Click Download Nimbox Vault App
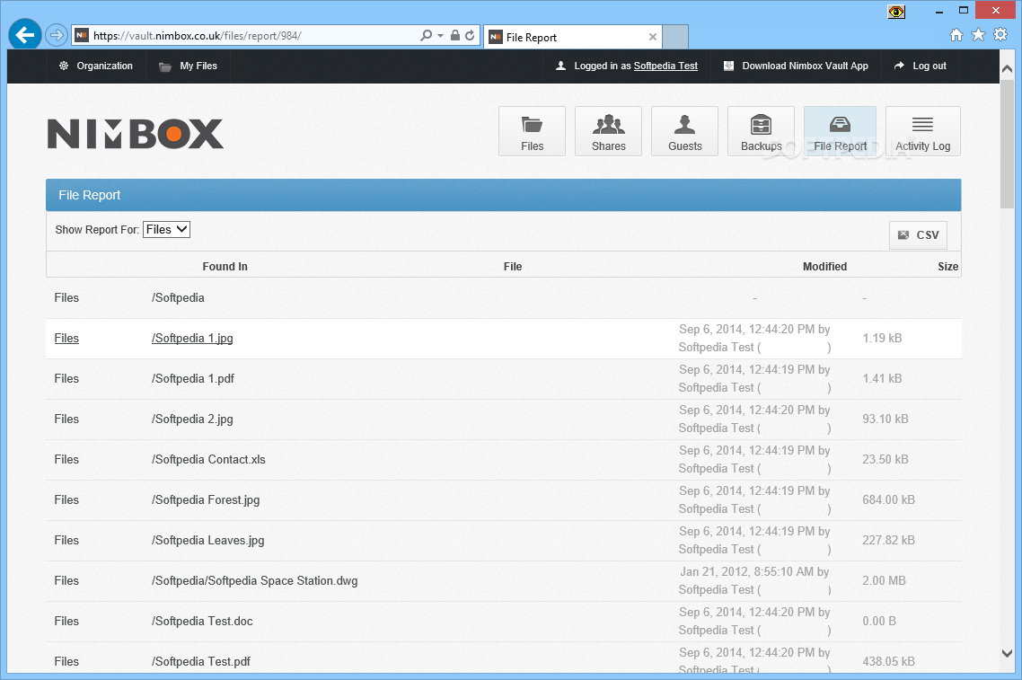The width and height of the screenshot is (1022, 680). (796, 66)
